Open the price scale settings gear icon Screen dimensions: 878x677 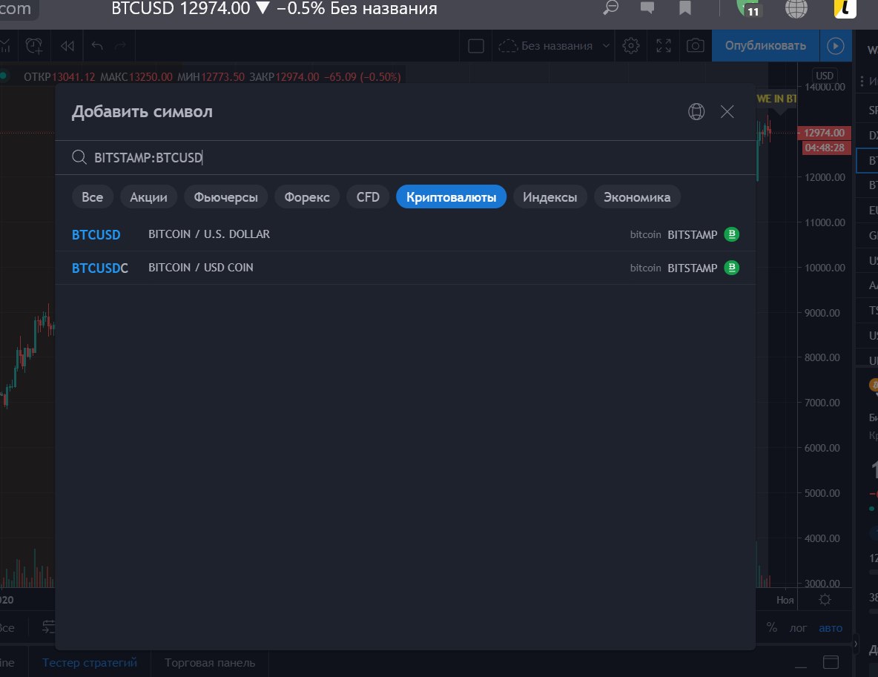tap(825, 600)
